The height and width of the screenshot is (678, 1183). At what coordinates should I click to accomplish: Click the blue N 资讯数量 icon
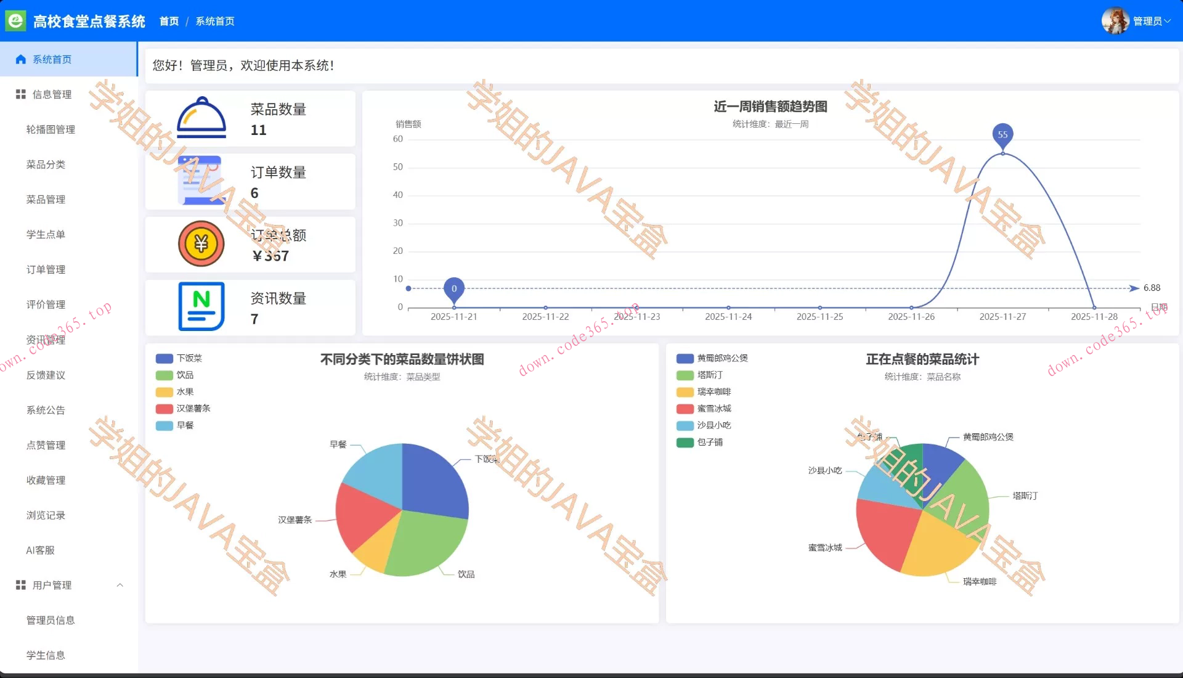201,306
